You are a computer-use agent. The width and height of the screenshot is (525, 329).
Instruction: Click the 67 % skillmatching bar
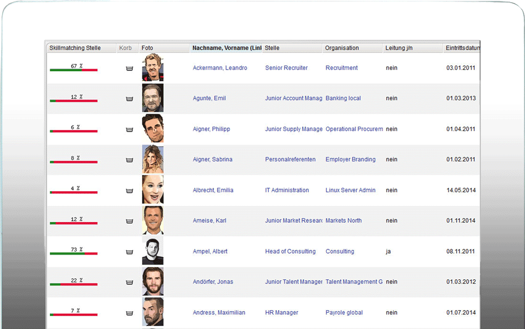73,70
